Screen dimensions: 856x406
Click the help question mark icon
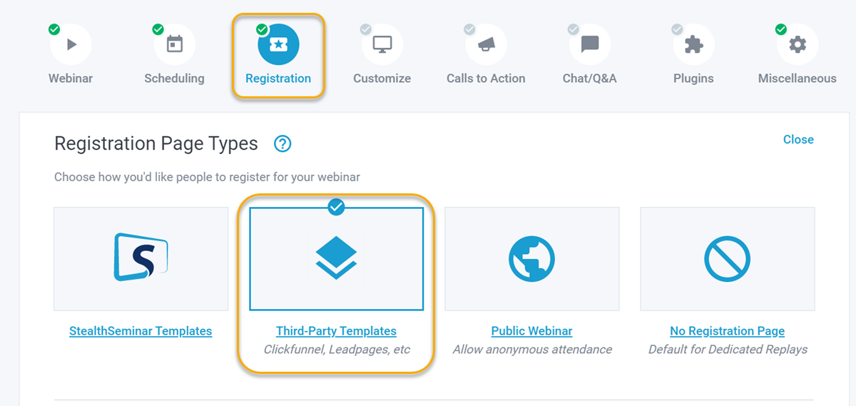click(x=282, y=144)
